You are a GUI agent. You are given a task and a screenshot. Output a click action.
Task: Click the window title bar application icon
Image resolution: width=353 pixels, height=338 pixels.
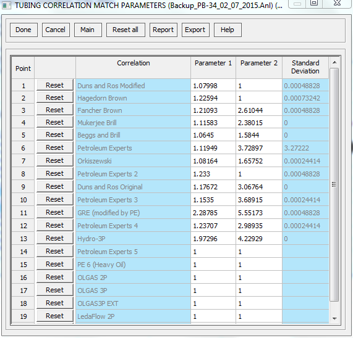pos(6,5)
